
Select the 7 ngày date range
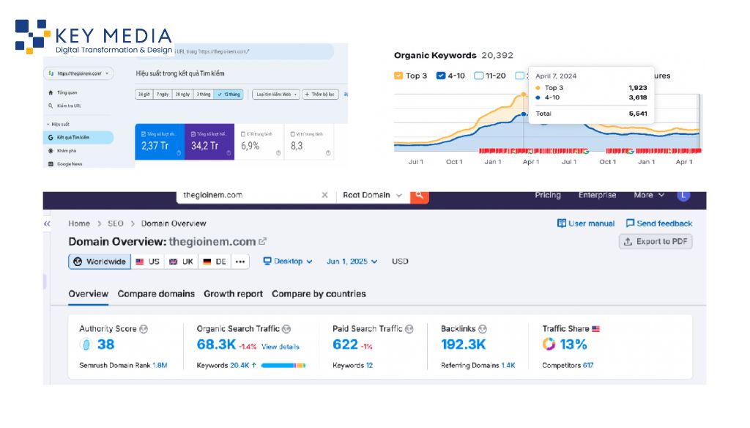[x=163, y=95]
